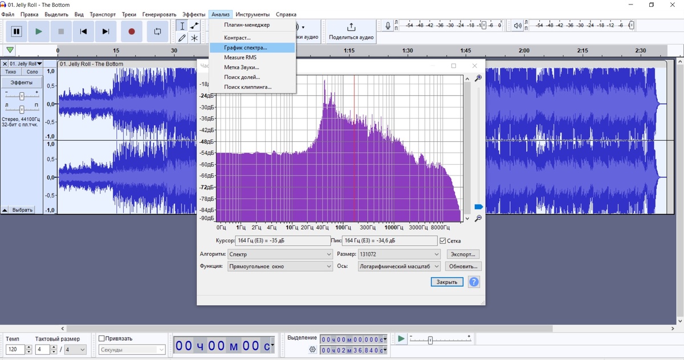Choose Поиск долей... menu entry

[x=252, y=77]
